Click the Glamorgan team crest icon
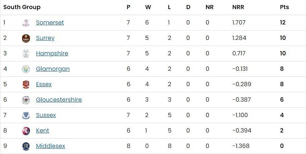The height and width of the screenshot is (154, 306). (x=26, y=69)
